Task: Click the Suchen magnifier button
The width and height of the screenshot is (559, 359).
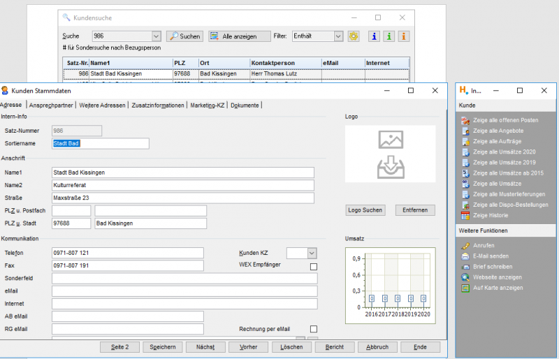Action: [x=184, y=36]
